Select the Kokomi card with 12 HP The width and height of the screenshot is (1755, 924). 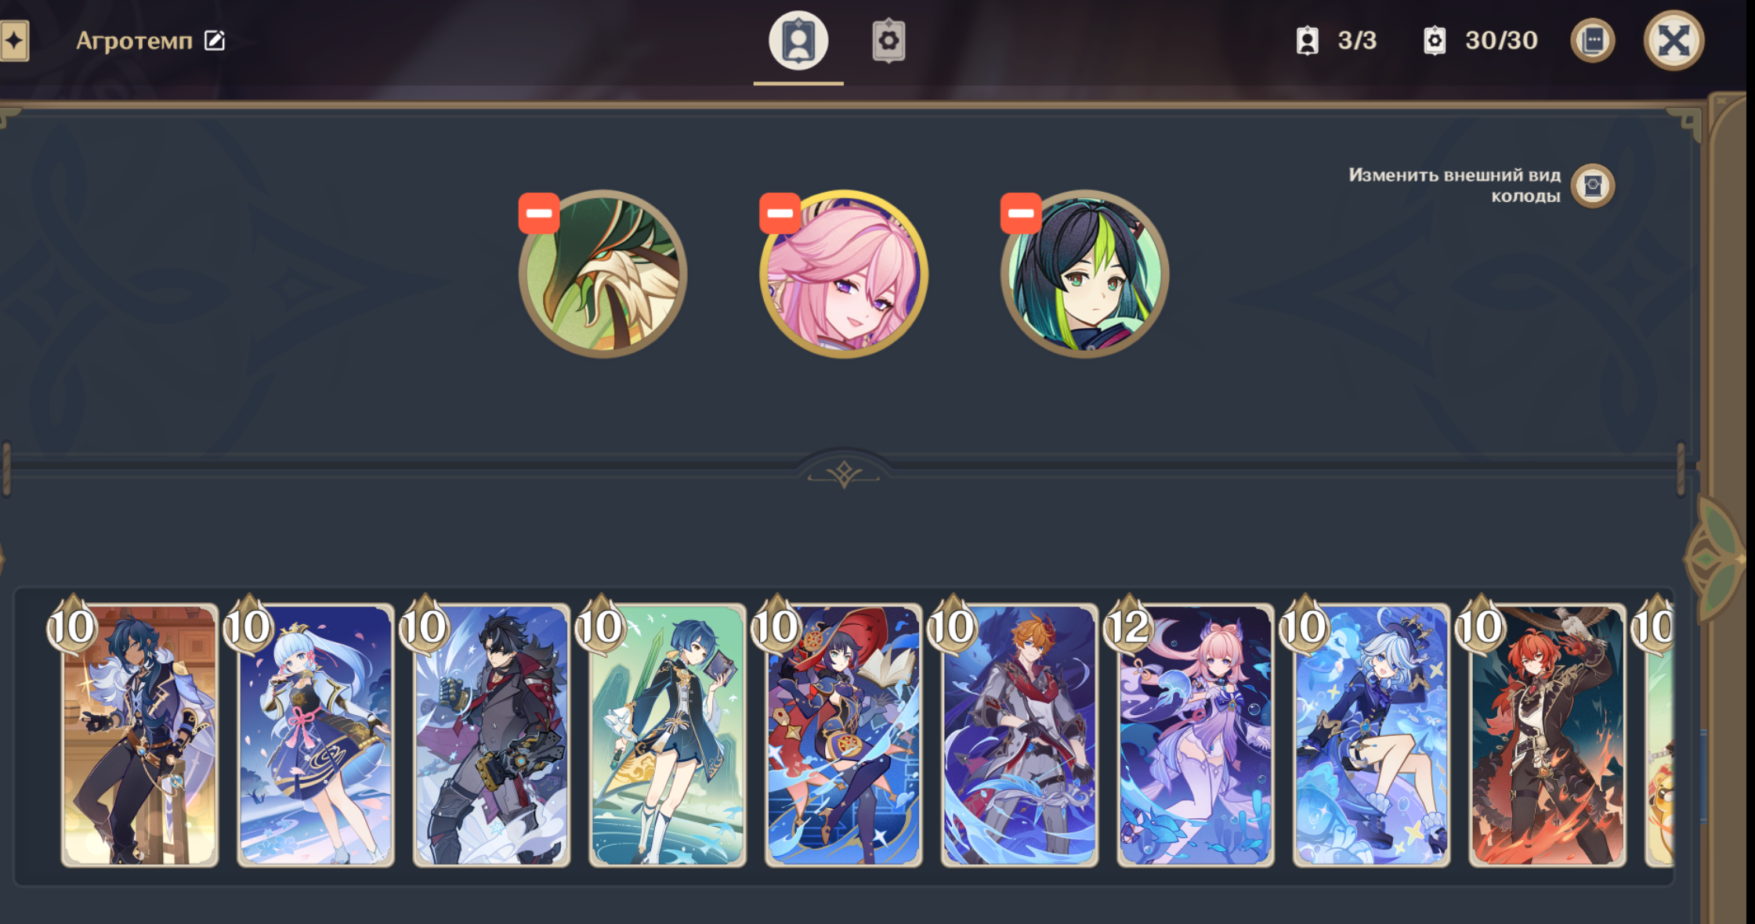[1195, 735]
